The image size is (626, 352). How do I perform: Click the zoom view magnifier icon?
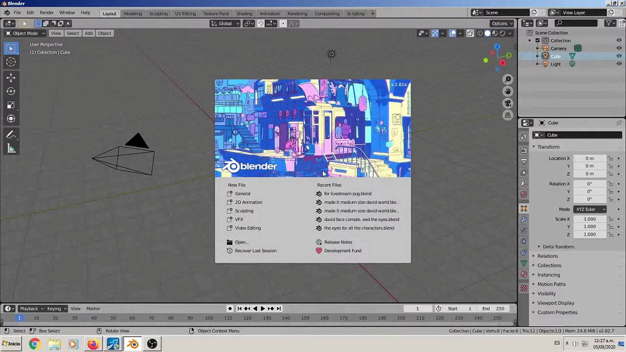click(x=508, y=79)
